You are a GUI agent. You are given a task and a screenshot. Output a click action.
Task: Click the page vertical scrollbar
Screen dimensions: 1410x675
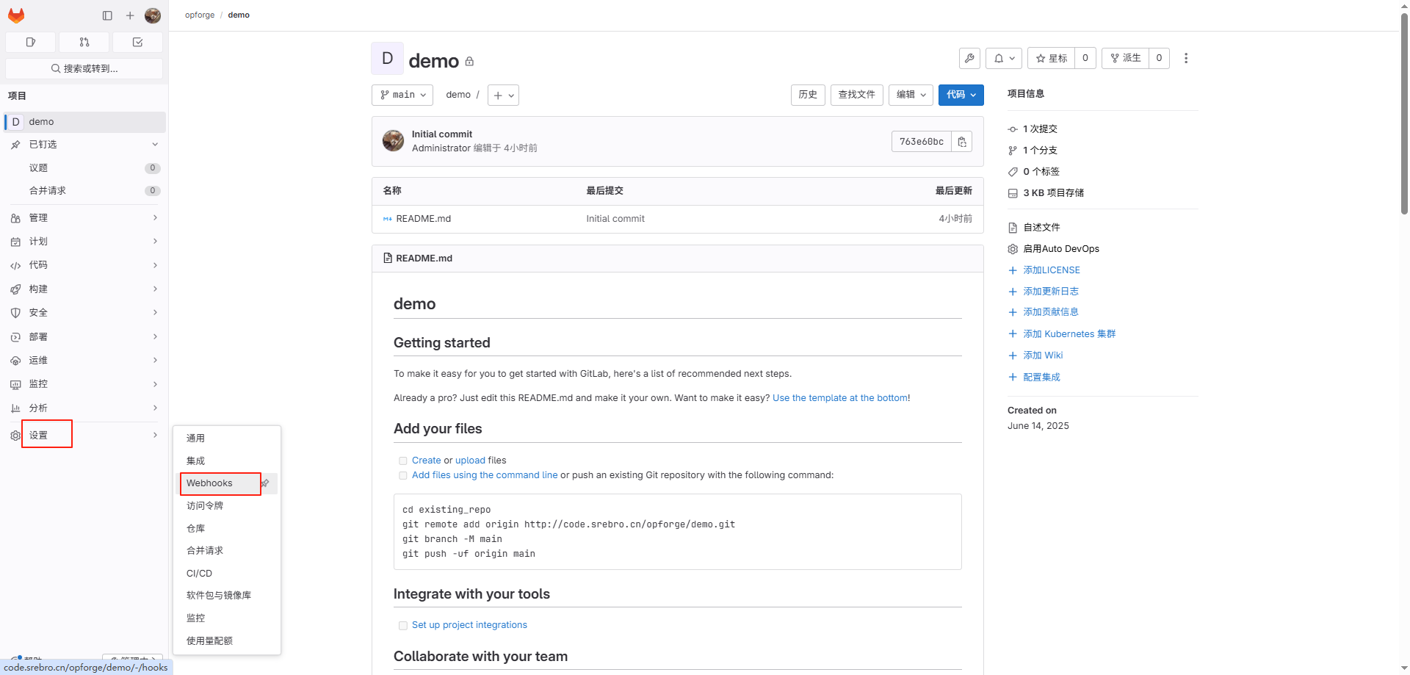(1404, 110)
